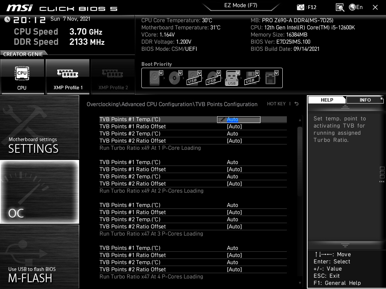Select the USB hard disk boot icon

point(194,78)
